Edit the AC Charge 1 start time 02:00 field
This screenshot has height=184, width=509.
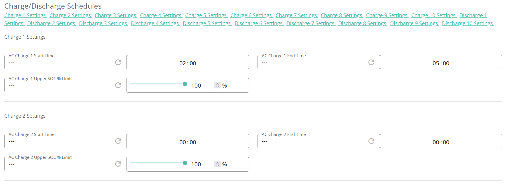tap(188, 62)
